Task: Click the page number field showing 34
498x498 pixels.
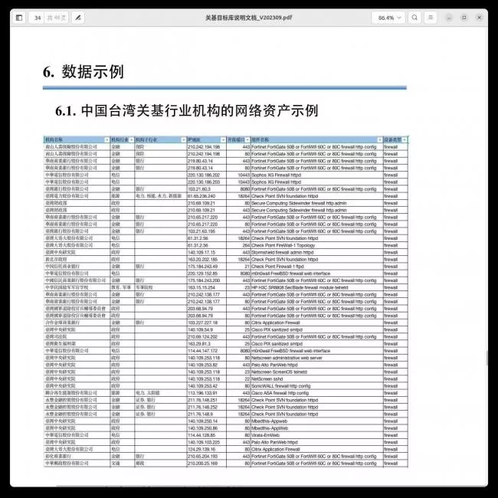Action: coord(38,17)
